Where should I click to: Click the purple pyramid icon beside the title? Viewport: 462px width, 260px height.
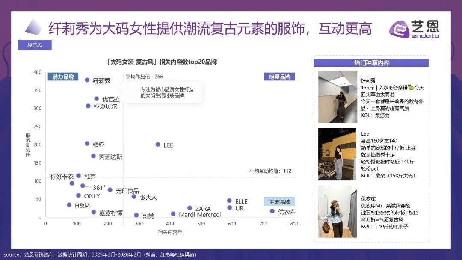coord(33,27)
